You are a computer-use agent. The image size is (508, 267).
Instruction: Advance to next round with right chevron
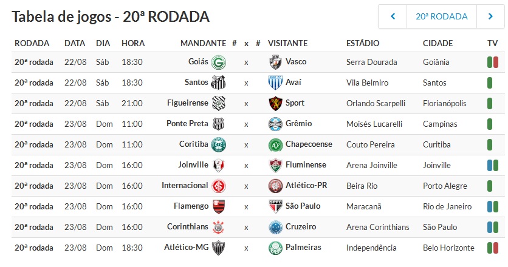click(490, 16)
